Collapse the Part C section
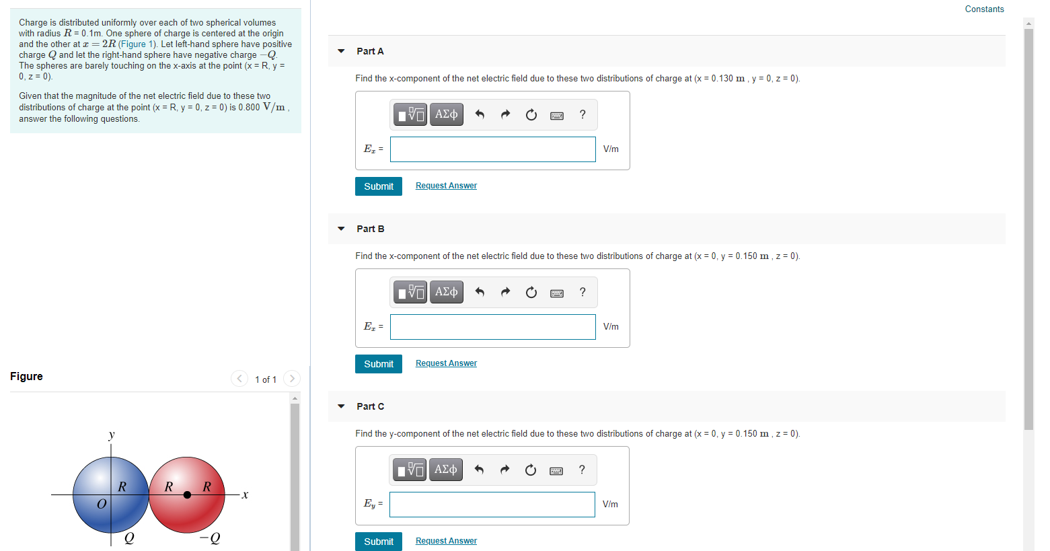Image resolution: width=1050 pixels, height=551 pixels. click(341, 406)
